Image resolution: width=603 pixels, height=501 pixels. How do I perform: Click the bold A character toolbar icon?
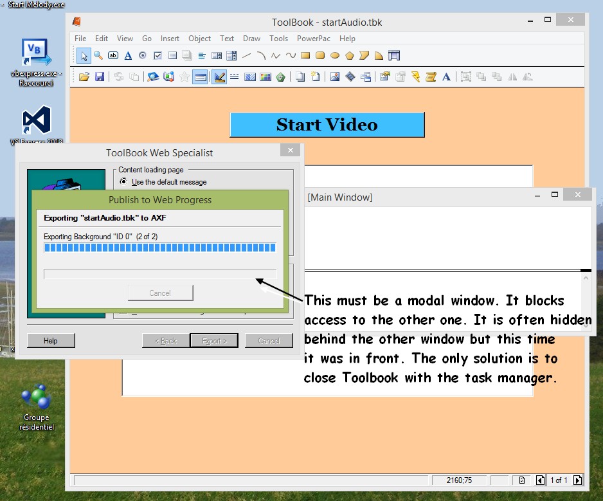tap(446, 77)
